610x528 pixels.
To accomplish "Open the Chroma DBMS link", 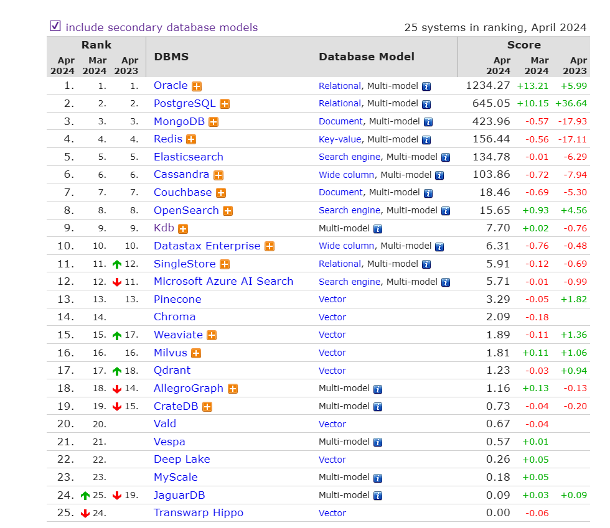I will pos(175,317).
